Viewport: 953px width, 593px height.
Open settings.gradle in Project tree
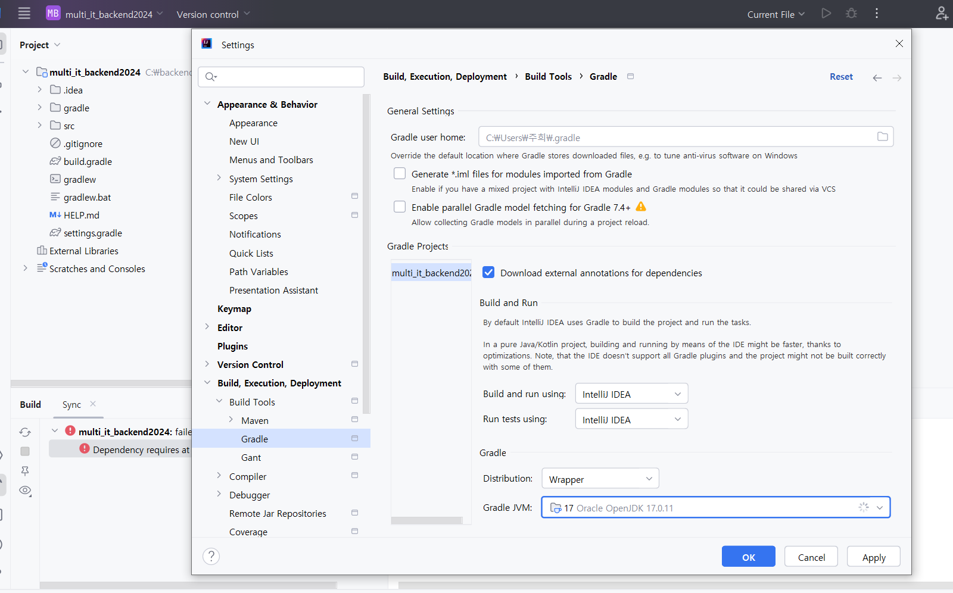click(x=93, y=233)
